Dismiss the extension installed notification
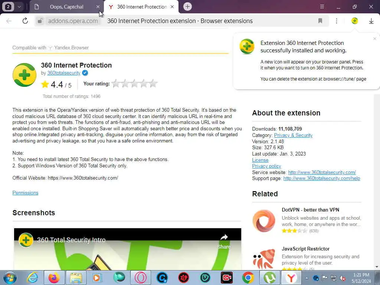 click(x=375, y=39)
